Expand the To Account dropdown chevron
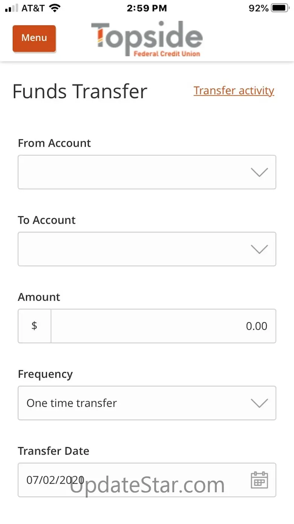 [259, 249]
